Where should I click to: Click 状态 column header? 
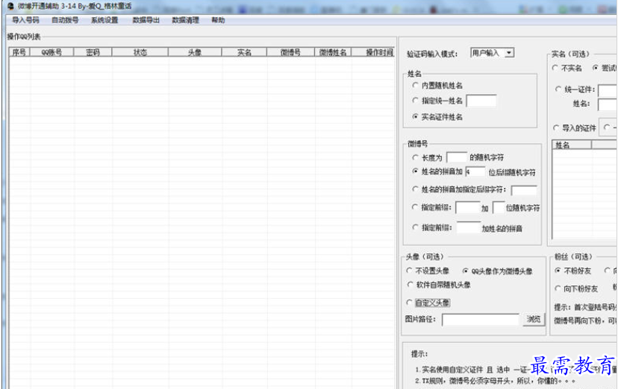point(140,51)
